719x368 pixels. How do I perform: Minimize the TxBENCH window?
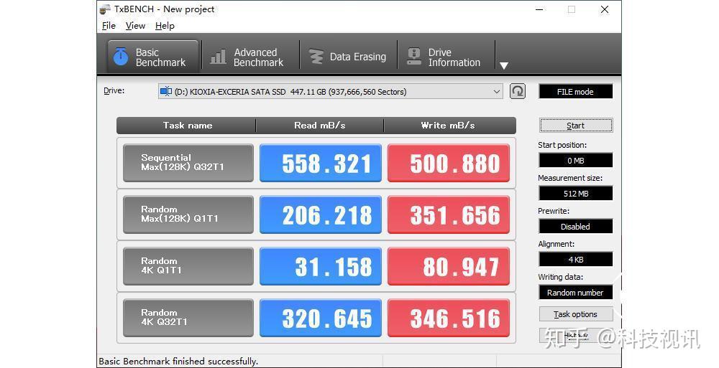(x=540, y=9)
